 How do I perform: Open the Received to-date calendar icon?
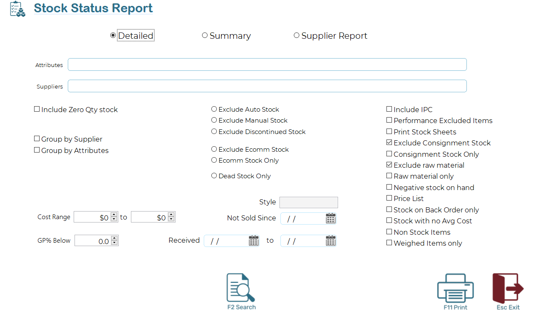tap(330, 241)
